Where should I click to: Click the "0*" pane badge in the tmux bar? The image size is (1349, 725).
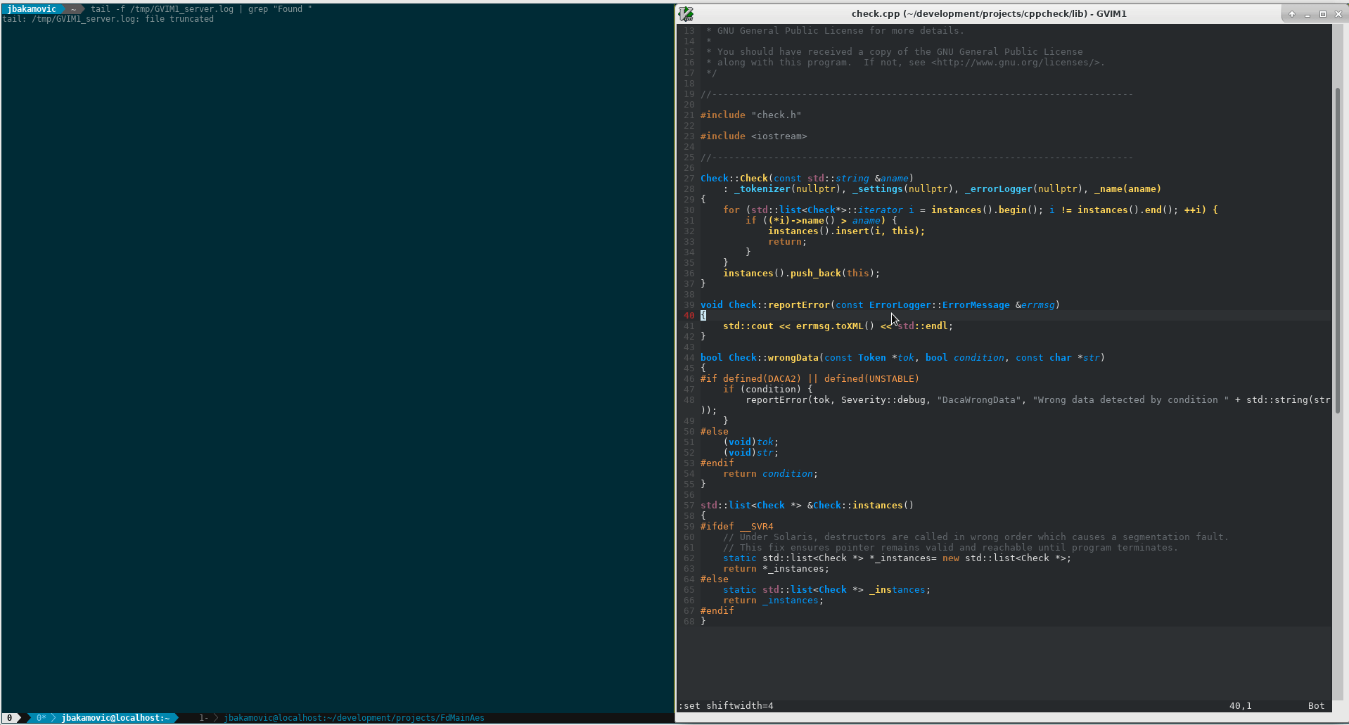(43, 718)
